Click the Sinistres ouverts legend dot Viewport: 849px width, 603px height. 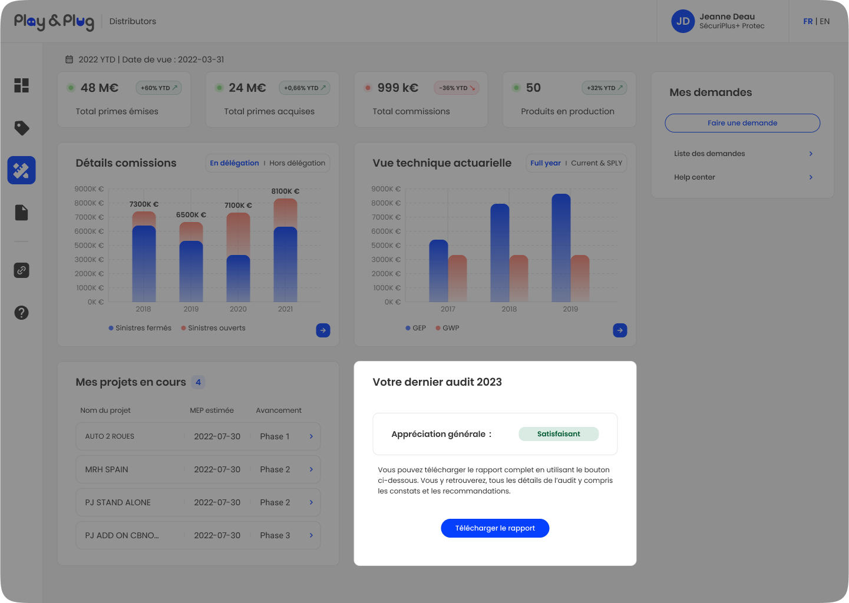point(184,328)
